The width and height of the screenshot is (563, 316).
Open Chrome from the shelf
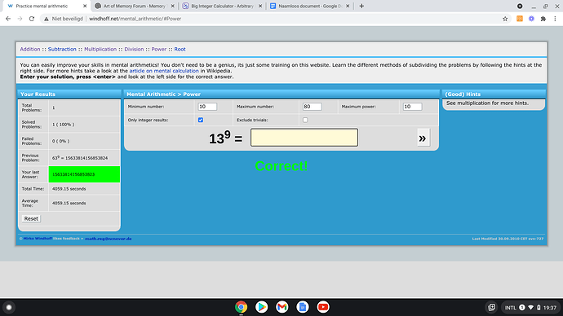tap(242, 307)
